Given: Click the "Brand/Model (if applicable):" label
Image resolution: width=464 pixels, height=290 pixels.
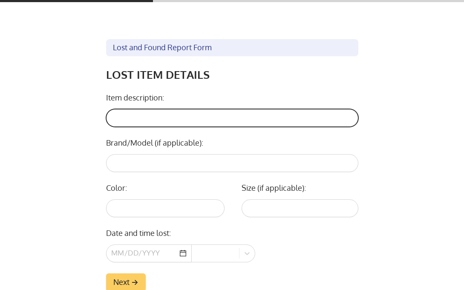Looking at the screenshot, I should point(155,143).
